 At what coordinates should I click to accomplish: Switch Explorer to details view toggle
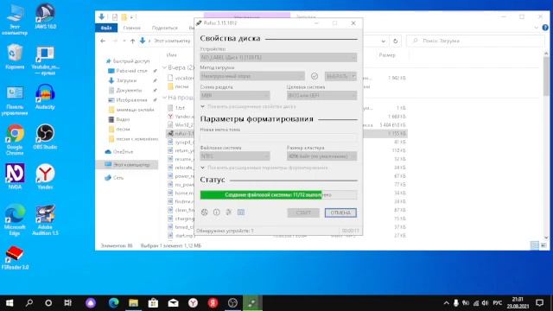click(535, 245)
